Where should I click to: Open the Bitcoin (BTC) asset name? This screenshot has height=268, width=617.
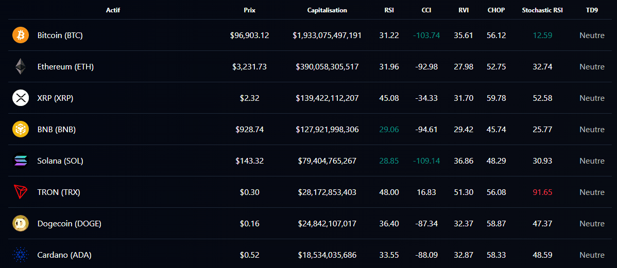tap(60, 35)
